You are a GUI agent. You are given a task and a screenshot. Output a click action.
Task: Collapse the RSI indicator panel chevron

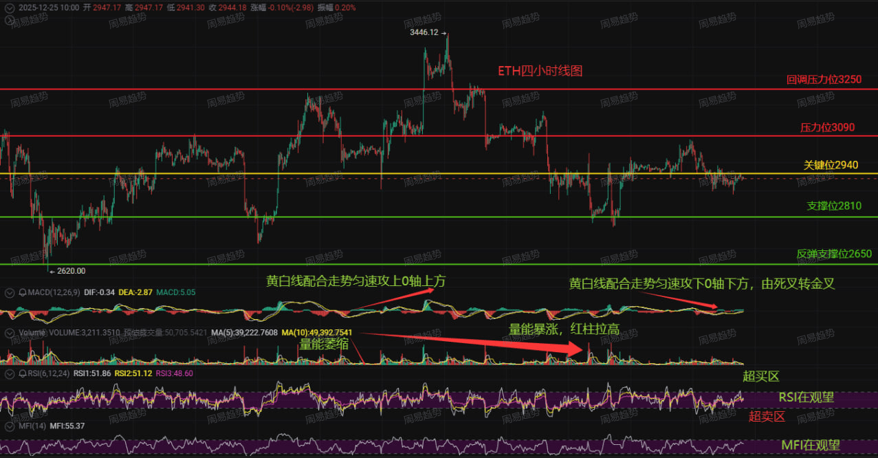tap(9, 373)
